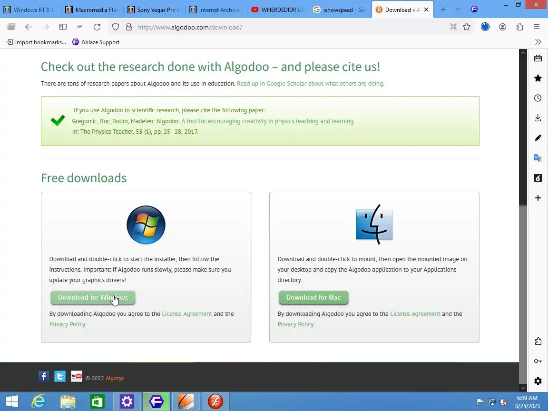Open the translate icon in right sidebar

pyautogui.click(x=538, y=158)
